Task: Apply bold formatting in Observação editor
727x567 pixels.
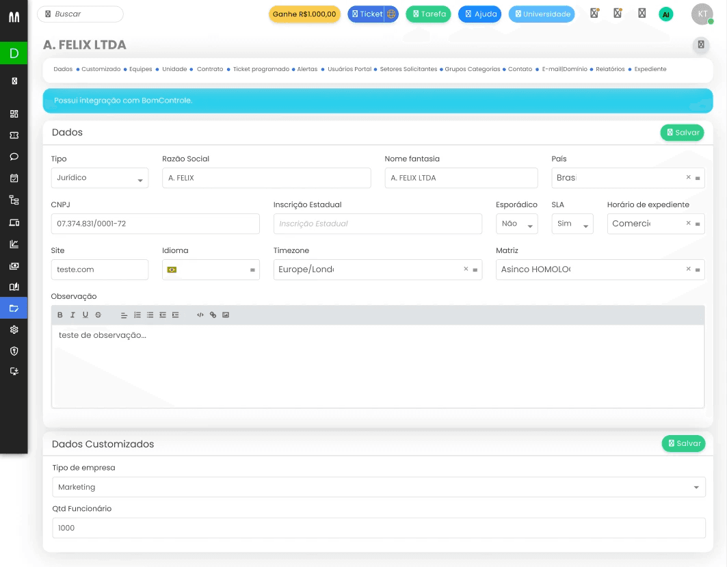Action: tap(60, 315)
